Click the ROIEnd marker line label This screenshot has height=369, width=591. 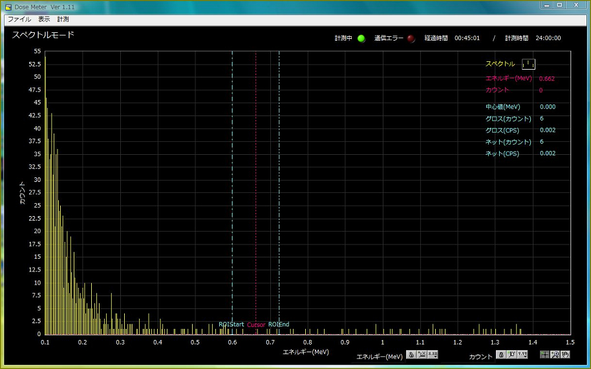279,324
